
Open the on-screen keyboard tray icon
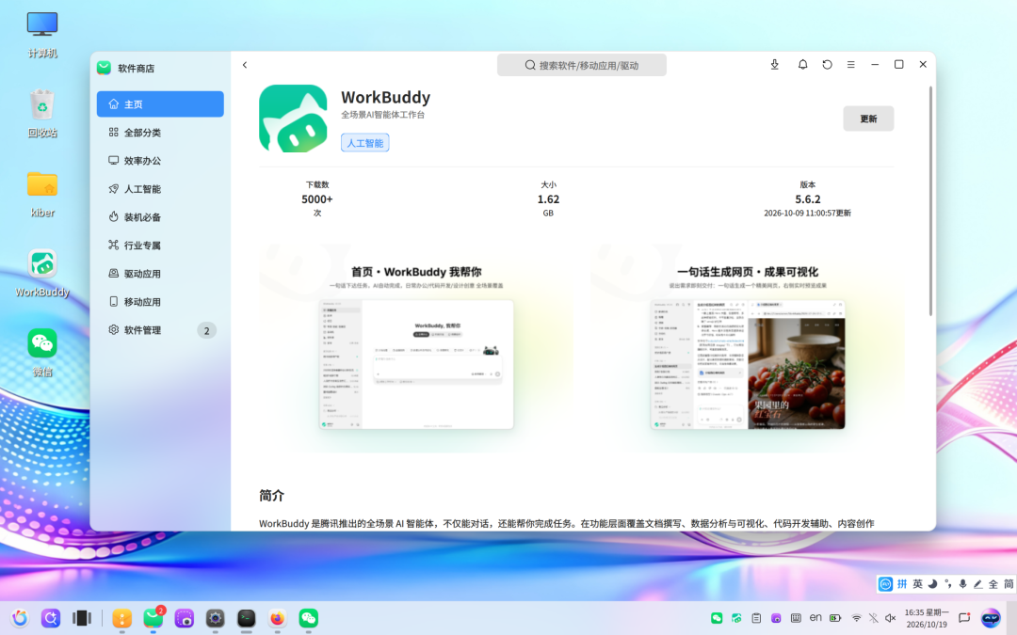[x=796, y=618]
